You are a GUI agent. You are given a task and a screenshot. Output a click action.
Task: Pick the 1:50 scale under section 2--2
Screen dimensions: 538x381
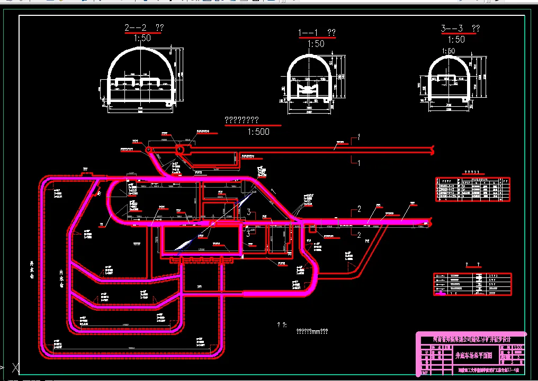click(x=142, y=38)
